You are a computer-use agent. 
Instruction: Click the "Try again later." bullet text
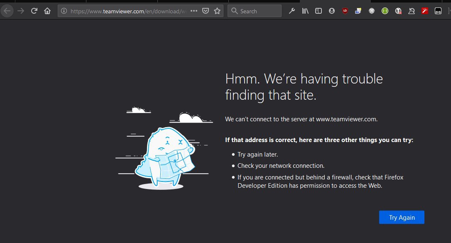[x=257, y=155]
